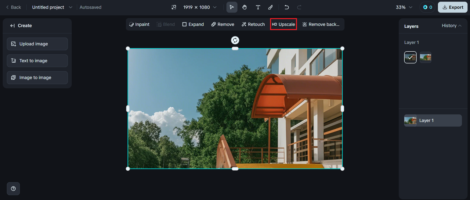Click the bottom-right corner handle of the image

point(342,168)
